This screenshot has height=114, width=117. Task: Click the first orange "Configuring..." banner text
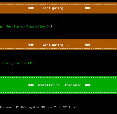(x=56, y=8)
